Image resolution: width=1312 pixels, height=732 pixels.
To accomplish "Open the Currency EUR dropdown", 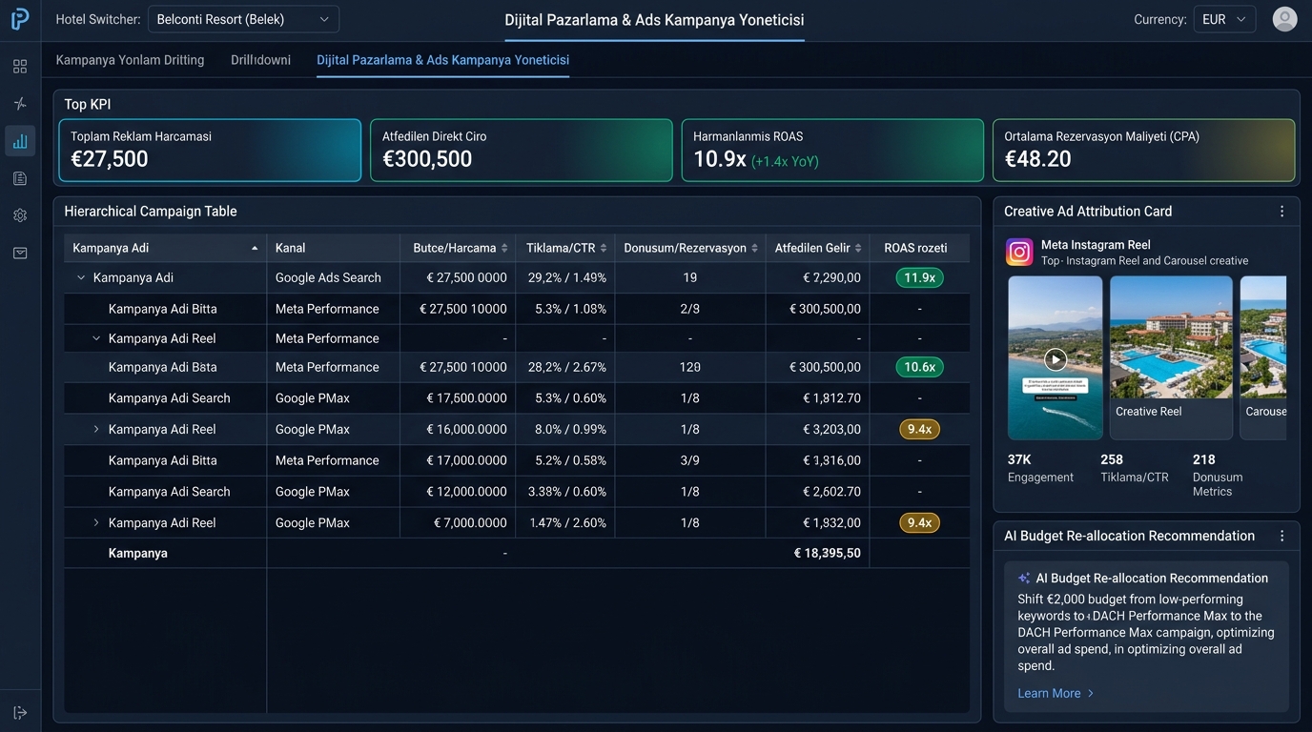I will tap(1224, 19).
